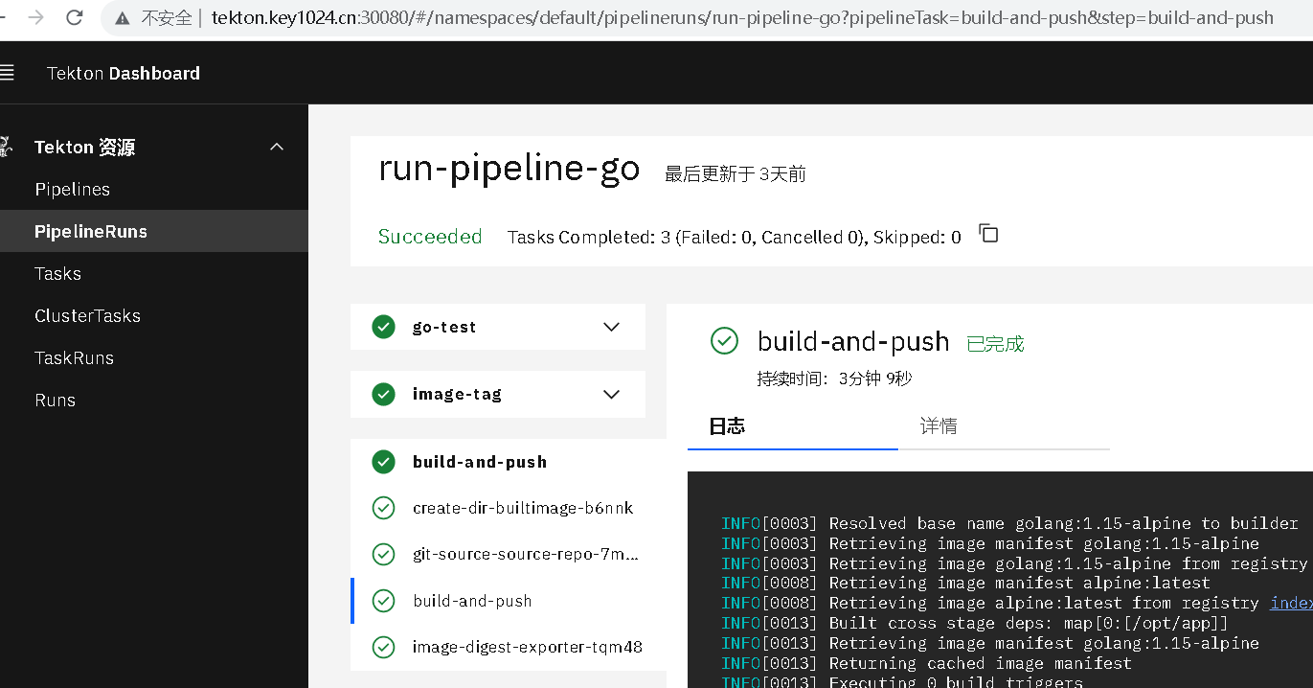
Task: Reload the page with the refresh icon
Action: (75, 17)
